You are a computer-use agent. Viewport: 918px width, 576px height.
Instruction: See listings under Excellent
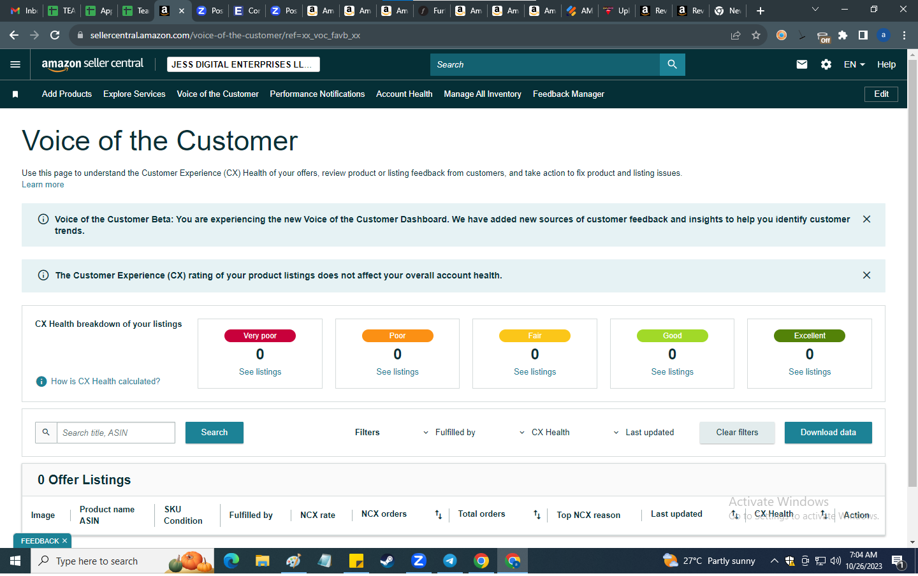click(x=810, y=372)
